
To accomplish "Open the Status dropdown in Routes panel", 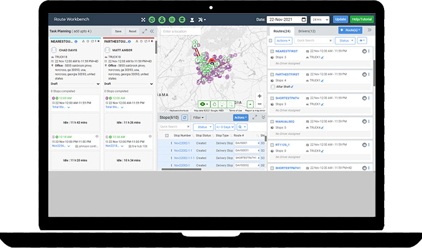I will tap(346, 40).
